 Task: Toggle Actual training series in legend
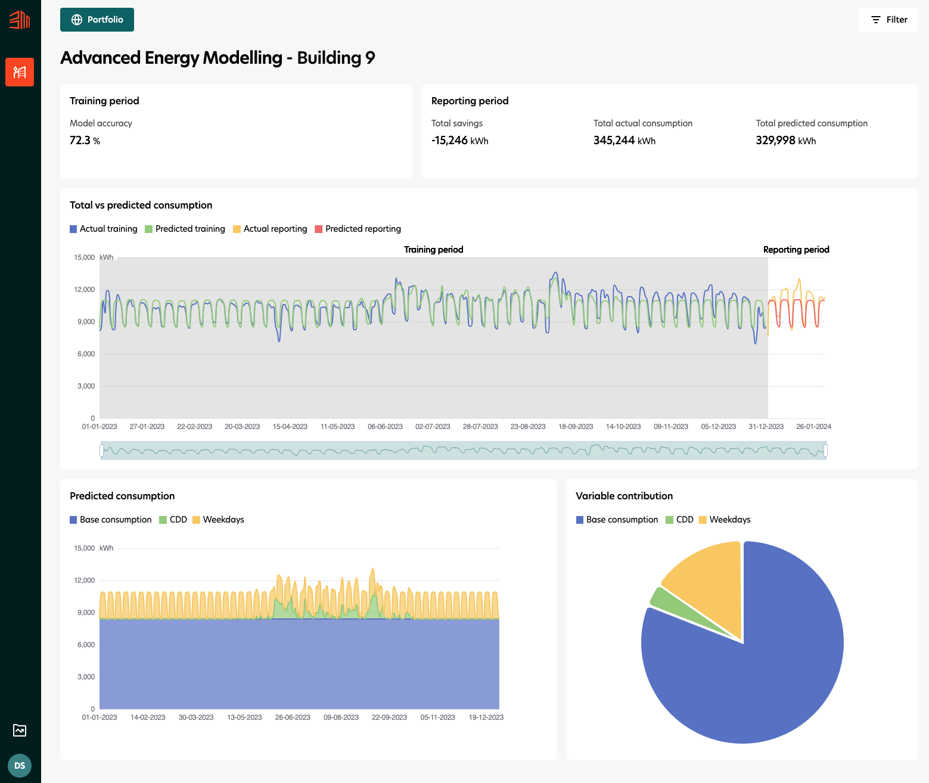[x=104, y=229]
